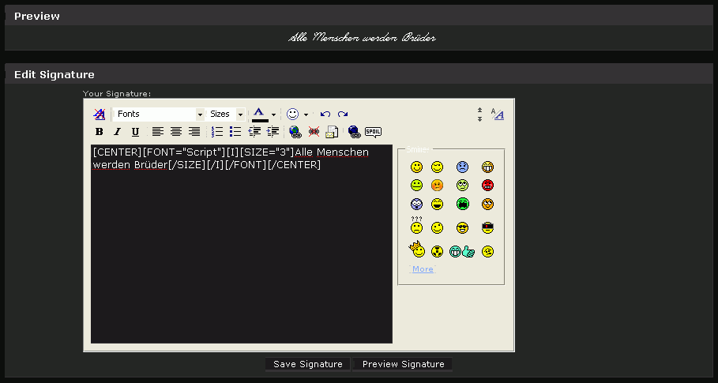Insert the light green neutral smilie
This screenshot has width=718, height=383.
tap(416, 186)
